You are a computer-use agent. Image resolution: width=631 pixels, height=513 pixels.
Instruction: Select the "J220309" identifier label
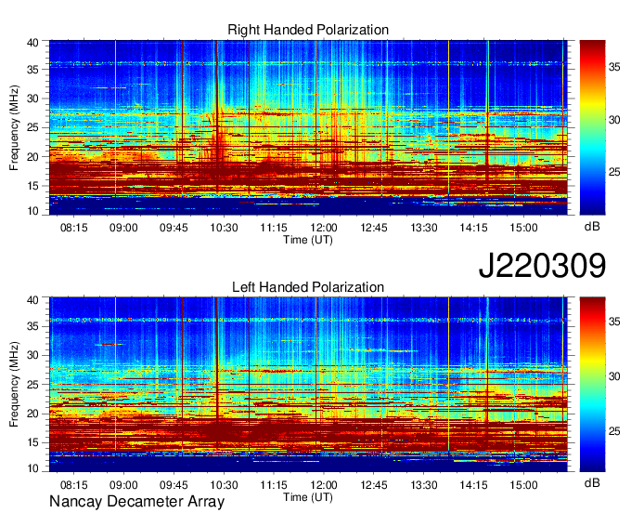click(x=542, y=266)
